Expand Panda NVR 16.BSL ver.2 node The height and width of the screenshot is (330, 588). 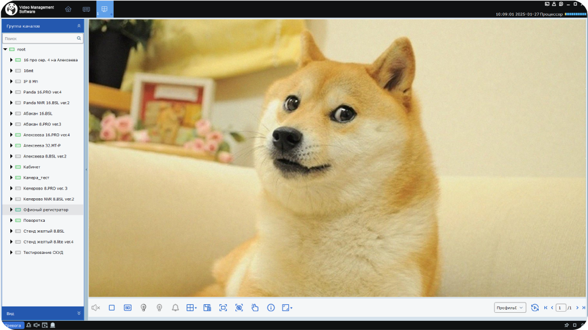(11, 103)
